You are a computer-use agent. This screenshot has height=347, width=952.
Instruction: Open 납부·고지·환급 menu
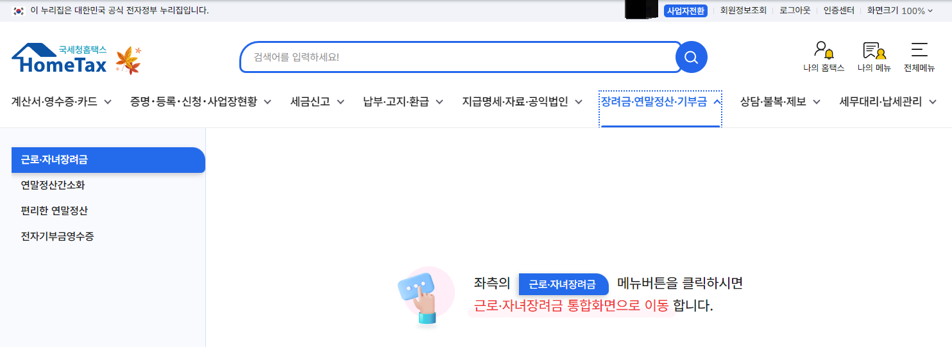(396, 102)
